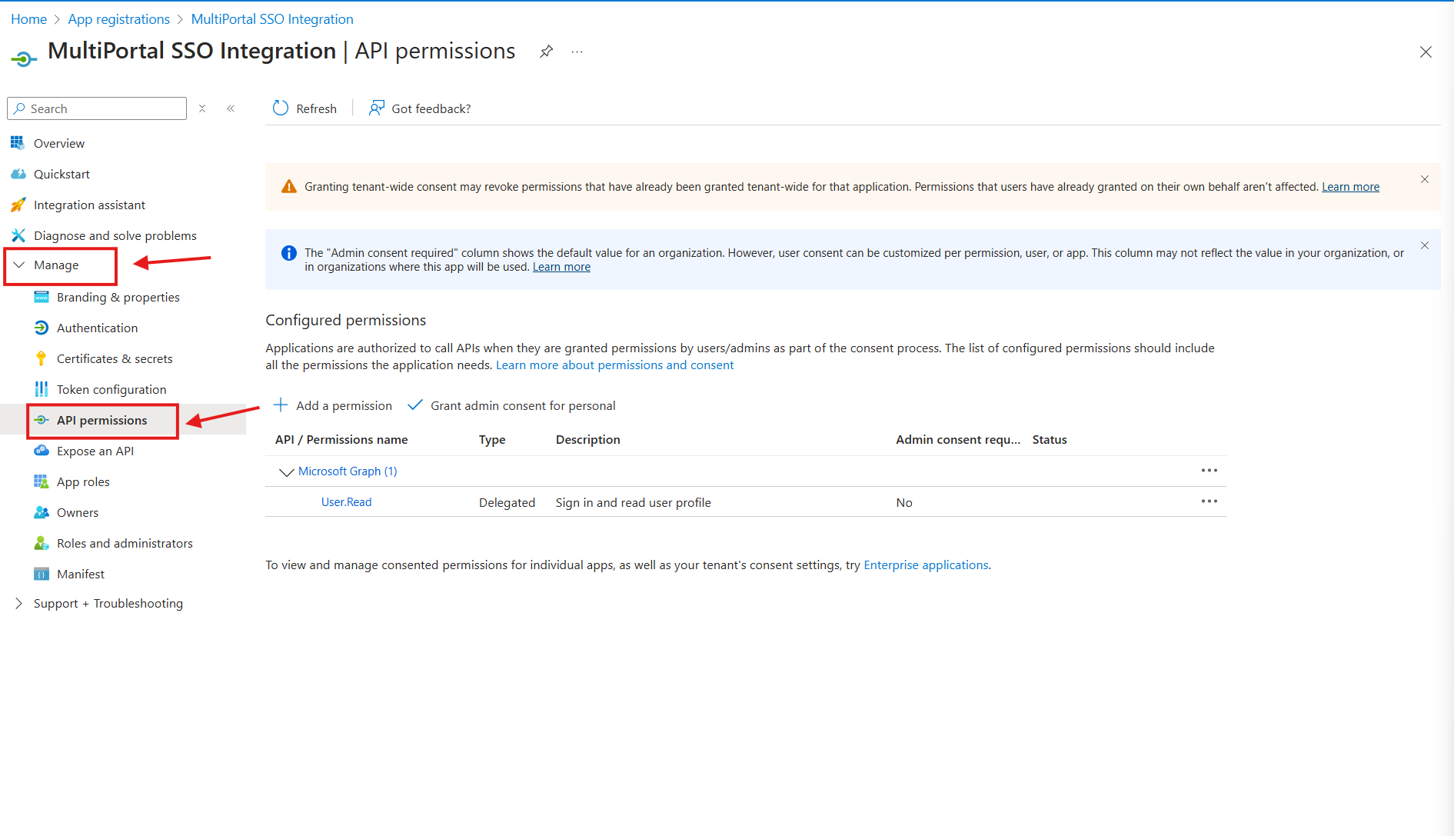Click the 'Delegated' type cell
The height and width of the screenshot is (836, 1454).
coord(507,502)
